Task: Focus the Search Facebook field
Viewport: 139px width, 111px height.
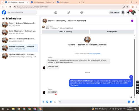Action: click(x=22, y=12)
